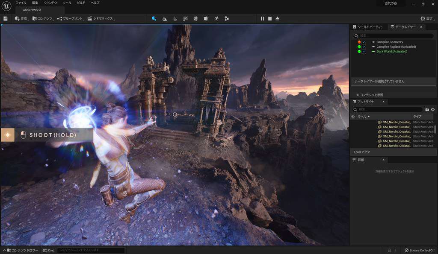Viewport: 438px width, 254px height.
Task: Pause the play session
Action: 262,19
